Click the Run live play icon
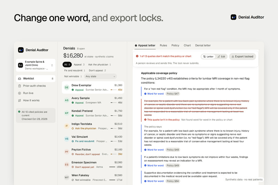278x185 pixels. pyautogui.click(x=20, y=93)
